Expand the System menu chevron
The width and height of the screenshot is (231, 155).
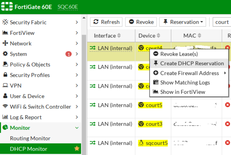coord(77,54)
